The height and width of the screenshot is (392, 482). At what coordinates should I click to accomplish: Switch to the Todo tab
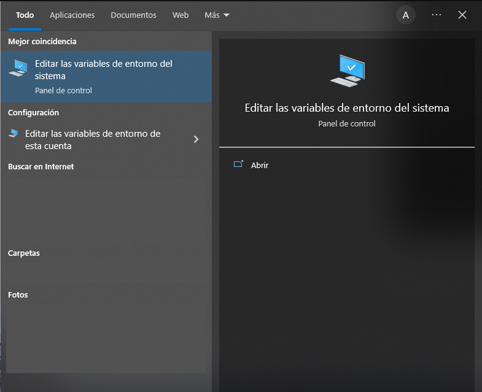25,15
